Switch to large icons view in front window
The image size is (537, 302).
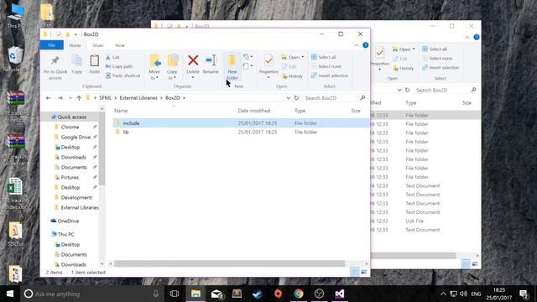tap(363, 272)
